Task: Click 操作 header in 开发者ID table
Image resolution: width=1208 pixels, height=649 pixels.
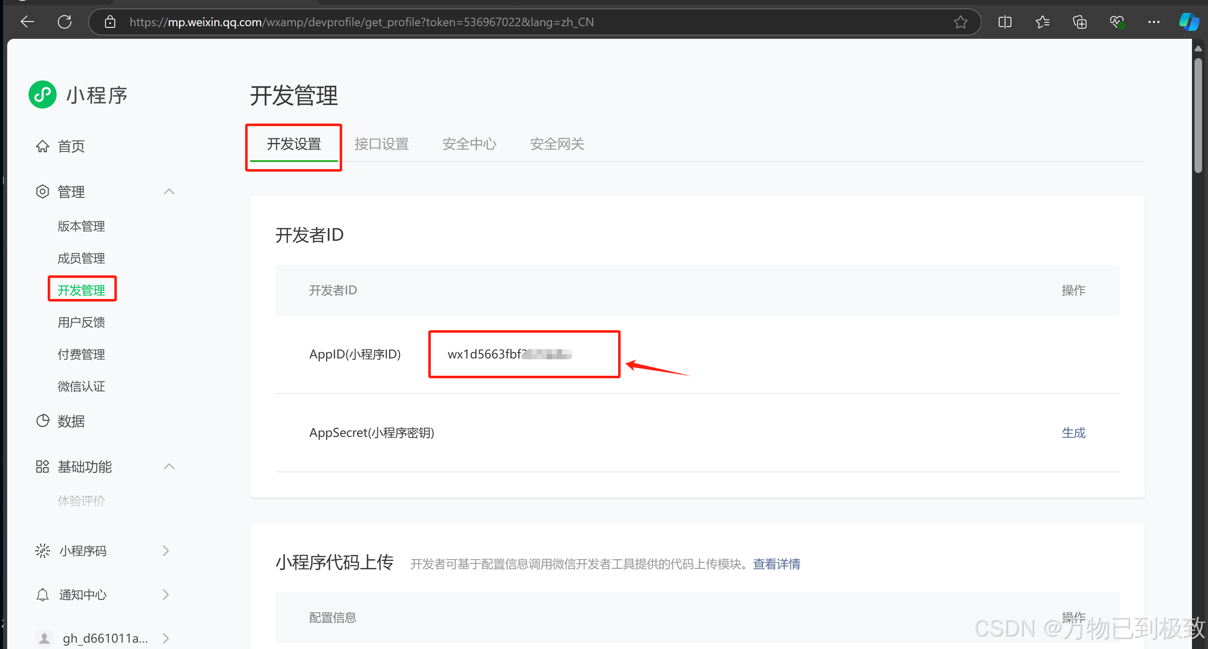Action: [x=1073, y=290]
